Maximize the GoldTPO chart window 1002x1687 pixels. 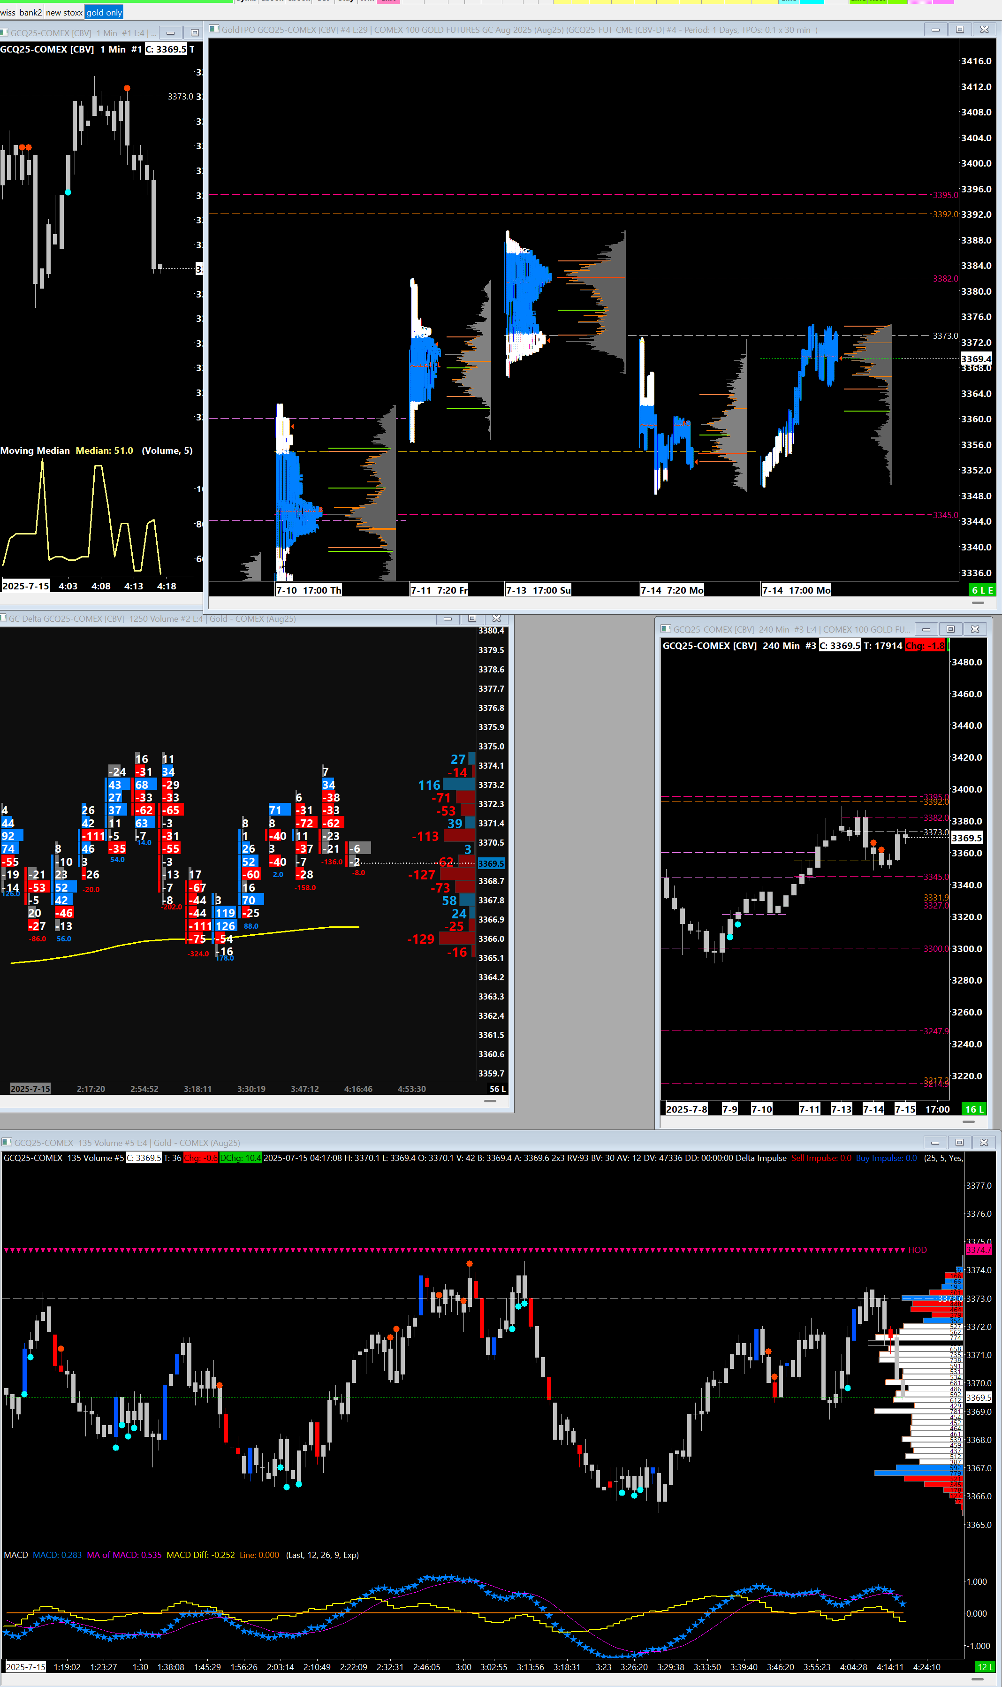(x=959, y=29)
